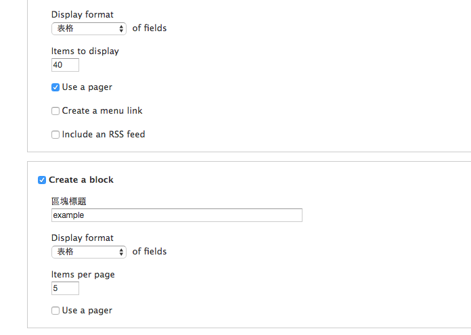Tick the Include an RSS feed checkbox
Image resolution: width=471 pixels, height=335 pixels.
tap(55, 135)
